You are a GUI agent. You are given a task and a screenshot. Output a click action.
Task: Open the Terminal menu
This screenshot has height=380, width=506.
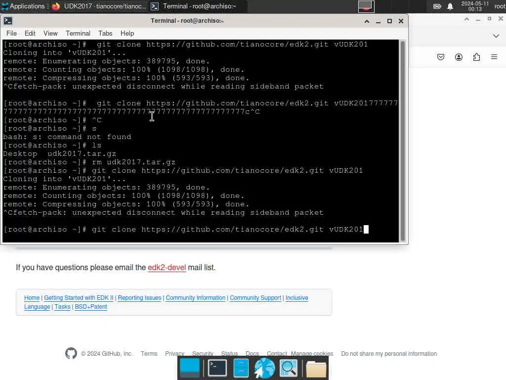tap(78, 33)
